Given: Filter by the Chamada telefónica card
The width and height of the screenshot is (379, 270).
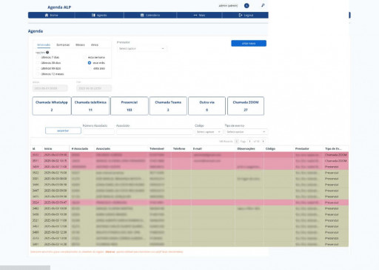Looking at the screenshot, I should [x=90, y=106].
